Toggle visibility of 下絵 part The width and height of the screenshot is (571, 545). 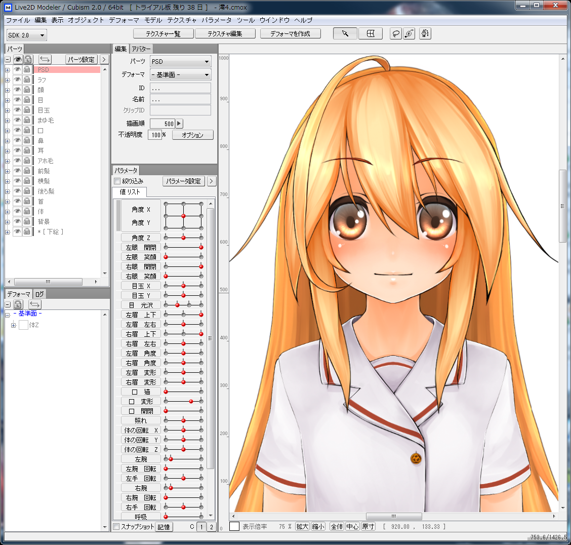coord(17,231)
